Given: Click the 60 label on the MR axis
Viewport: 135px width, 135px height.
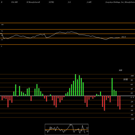Looking at the screenshot, I should (132, 85).
